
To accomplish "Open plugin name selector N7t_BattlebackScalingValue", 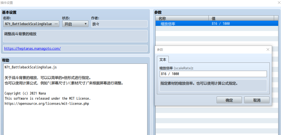I will coord(31,24).
